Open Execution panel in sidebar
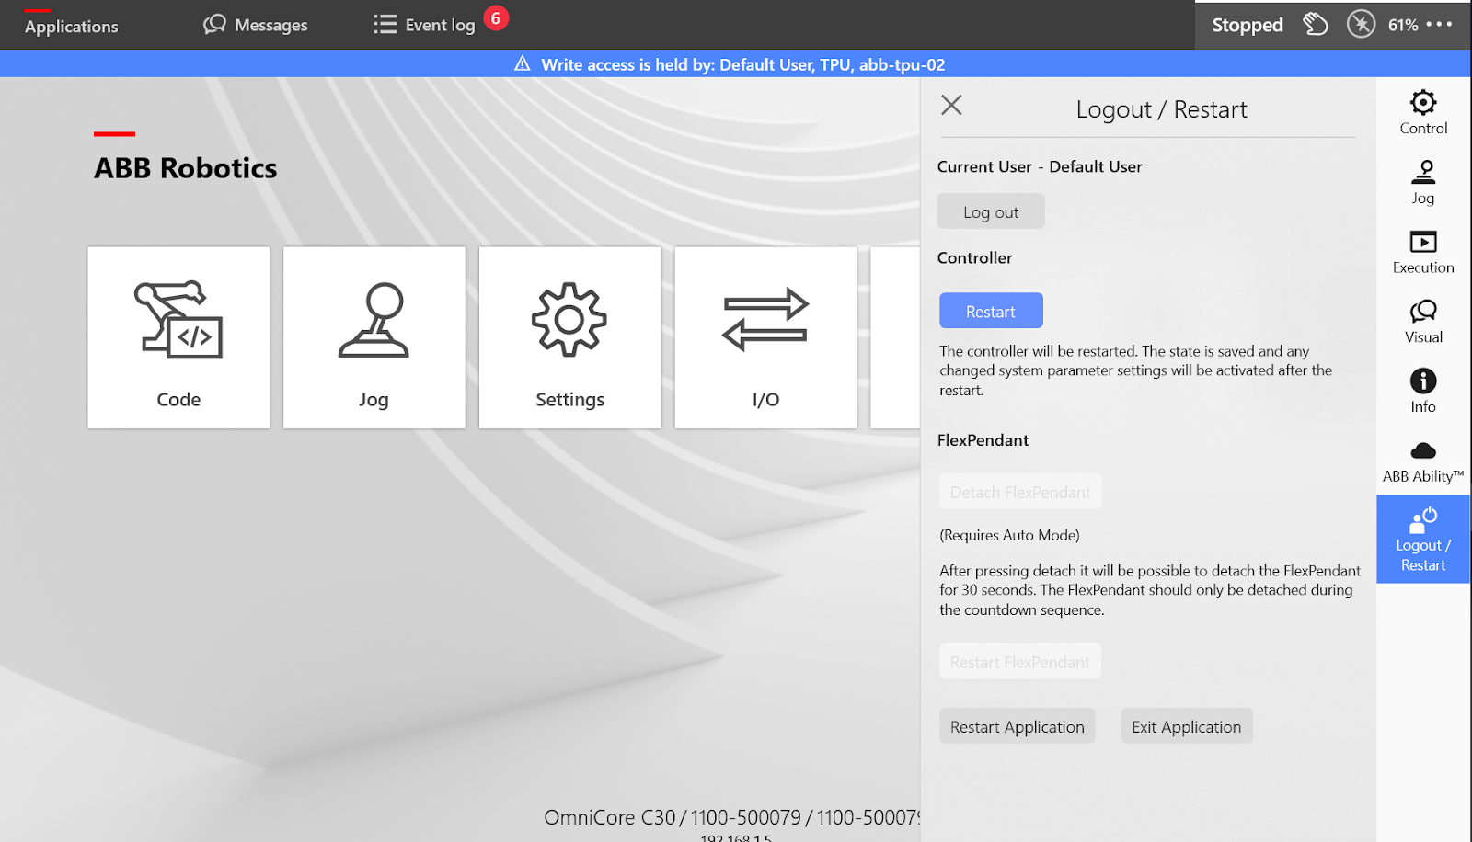The width and height of the screenshot is (1472, 842). [x=1423, y=253]
